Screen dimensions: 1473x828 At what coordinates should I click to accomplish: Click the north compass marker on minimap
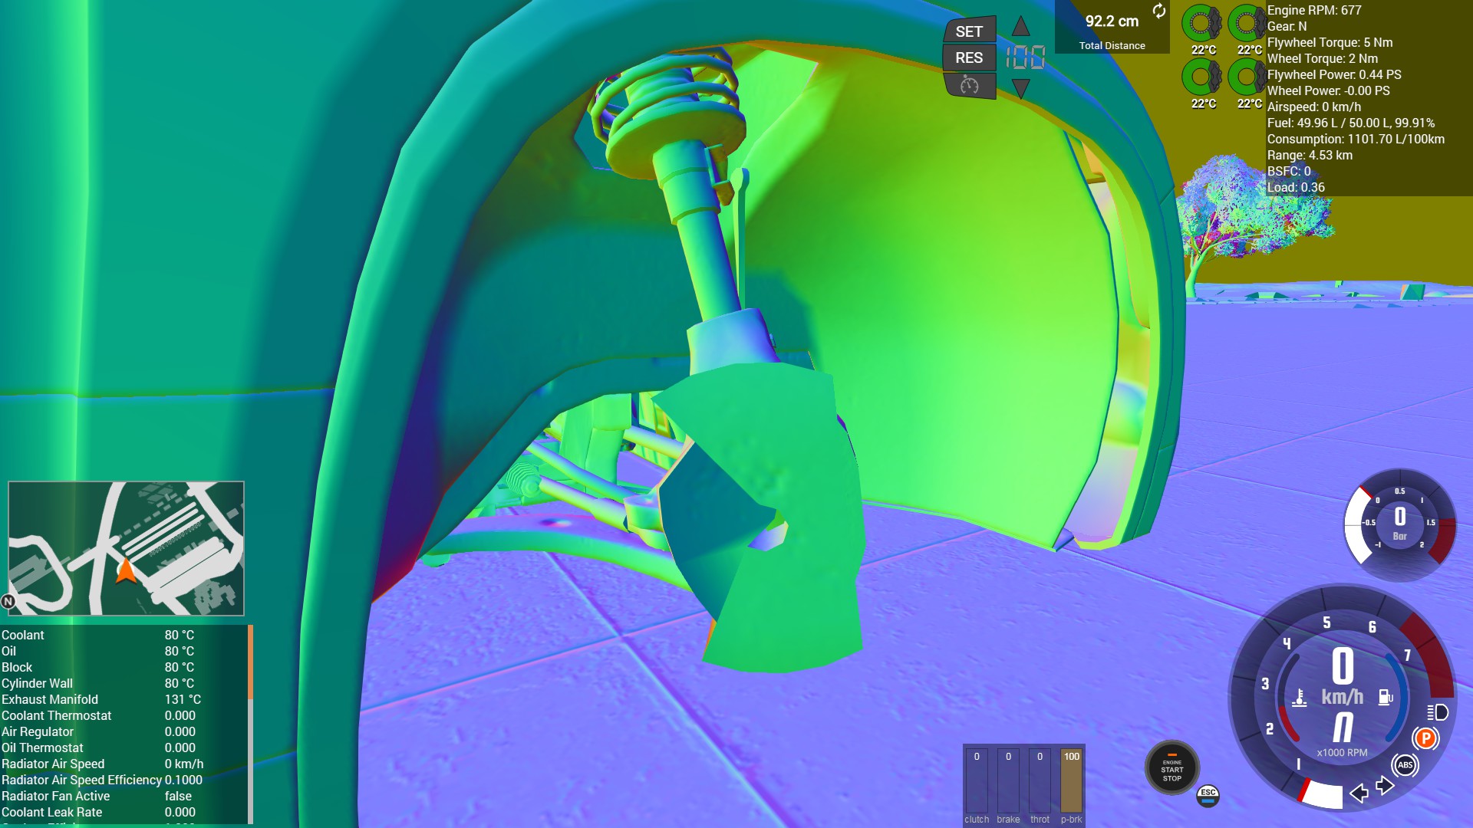[x=8, y=601]
